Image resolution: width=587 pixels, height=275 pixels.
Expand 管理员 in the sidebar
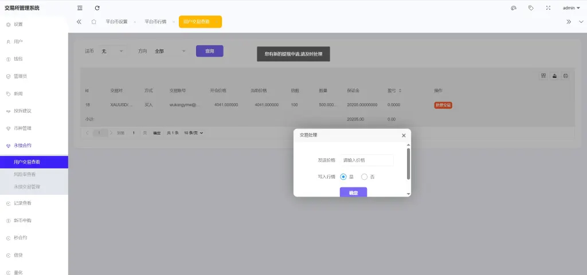pyautogui.click(x=34, y=76)
